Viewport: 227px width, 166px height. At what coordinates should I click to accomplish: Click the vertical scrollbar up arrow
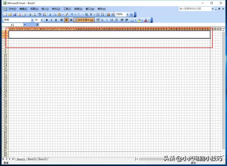click(x=223, y=30)
